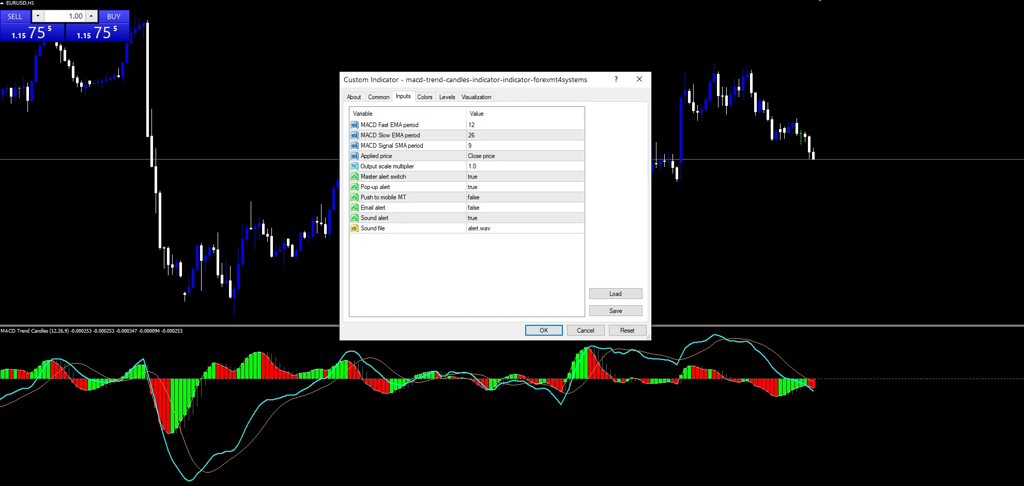The height and width of the screenshot is (486, 1024).
Task: Click the Sound file label
Action: tap(373, 228)
